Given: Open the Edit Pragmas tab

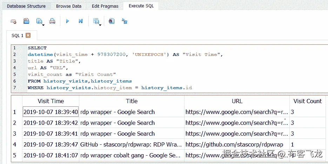Looking at the screenshot, I should click(x=105, y=6).
